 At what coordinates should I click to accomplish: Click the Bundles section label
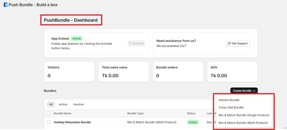[50, 91]
